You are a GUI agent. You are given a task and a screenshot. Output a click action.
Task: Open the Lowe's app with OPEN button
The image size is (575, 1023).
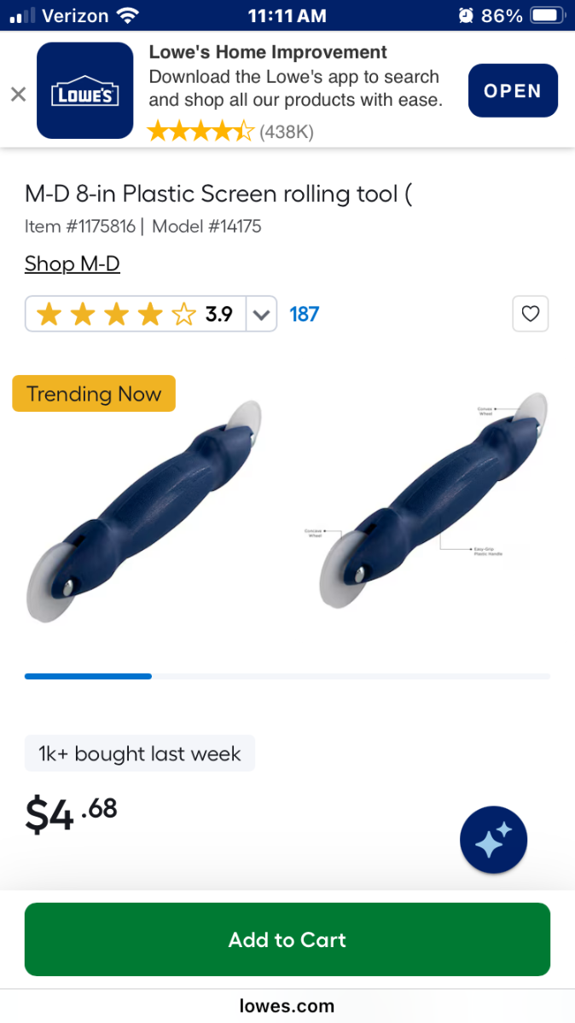point(513,90)
